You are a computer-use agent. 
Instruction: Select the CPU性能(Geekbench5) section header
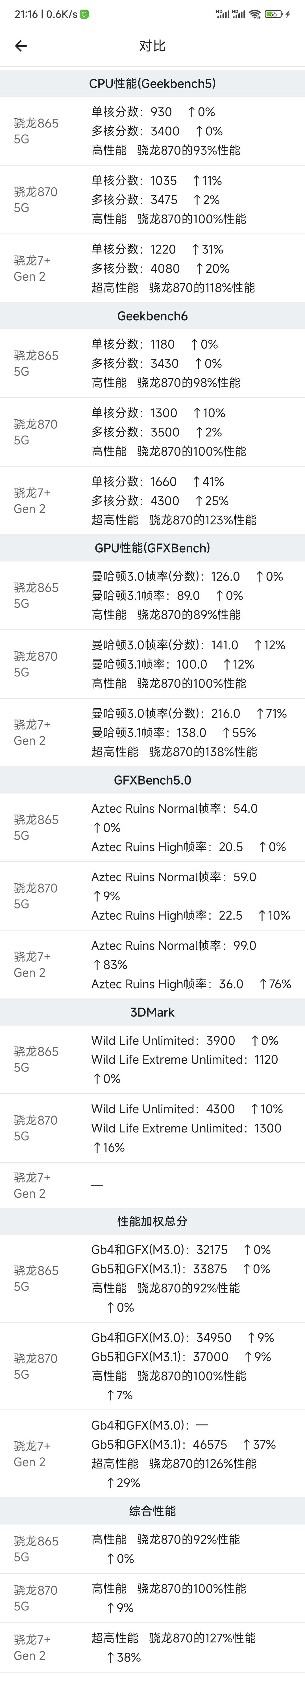pos(152,84)
